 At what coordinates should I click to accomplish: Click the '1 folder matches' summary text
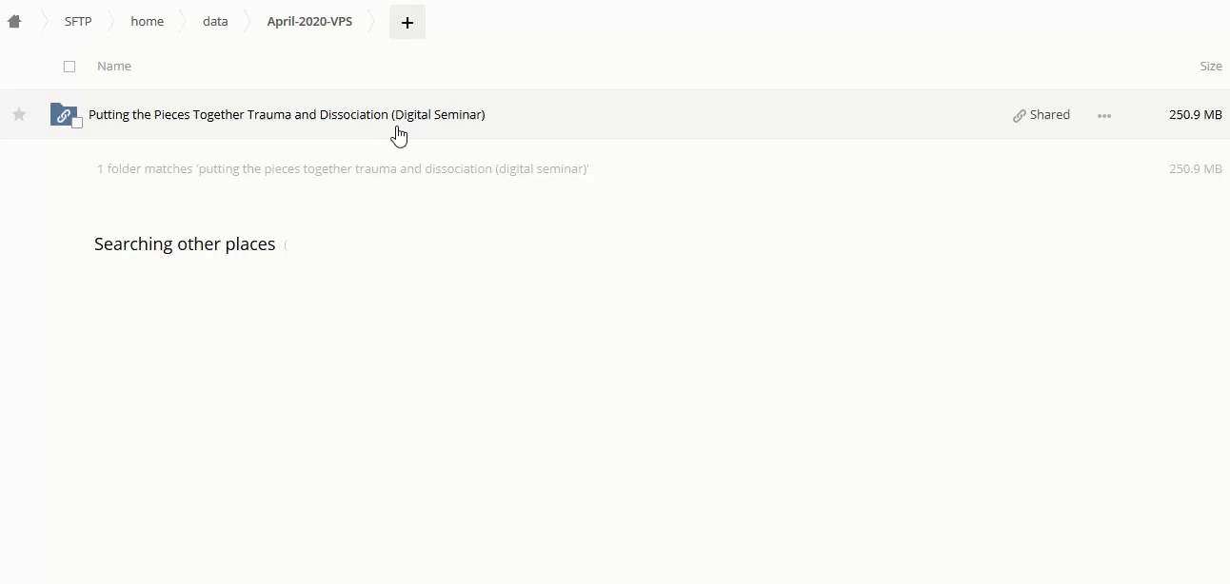click(343, 169)
